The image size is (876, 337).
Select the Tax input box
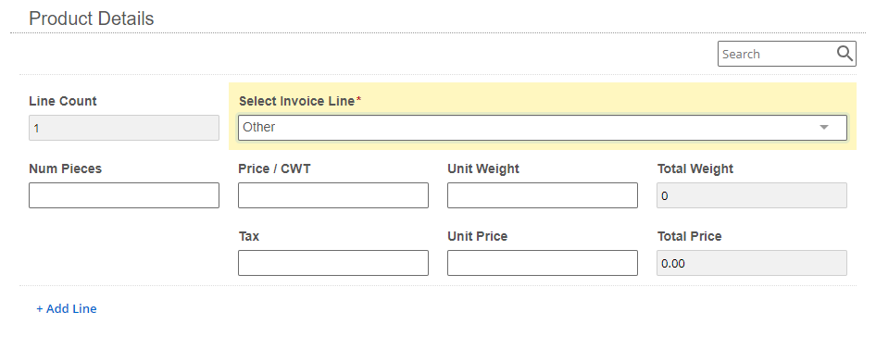point(333,263)
